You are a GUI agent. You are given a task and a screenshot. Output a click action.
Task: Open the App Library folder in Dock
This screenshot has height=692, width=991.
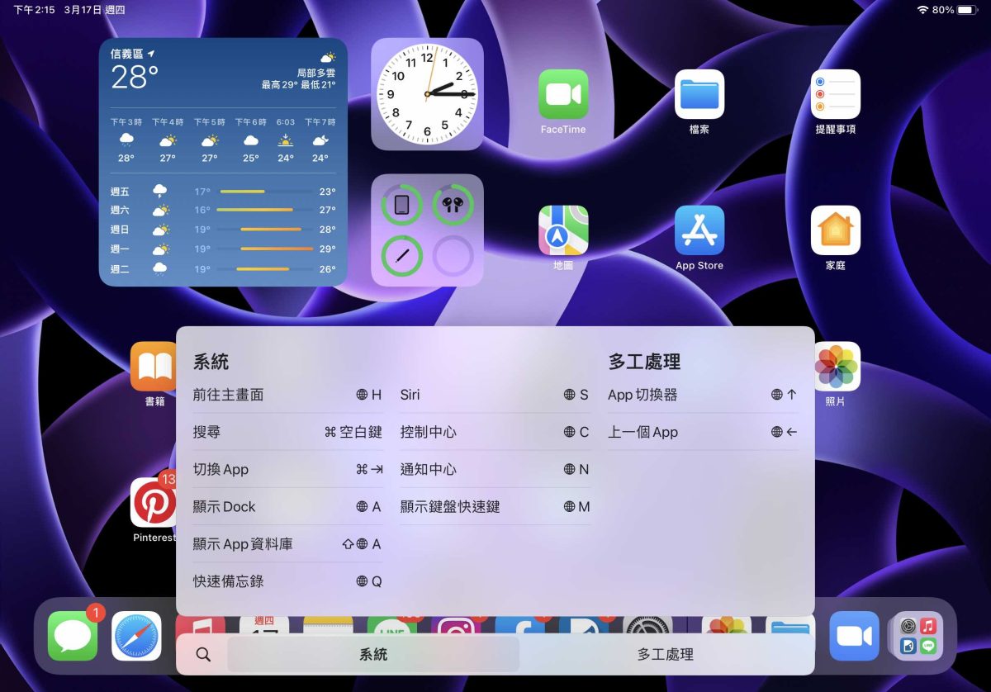tap(918, 636)
